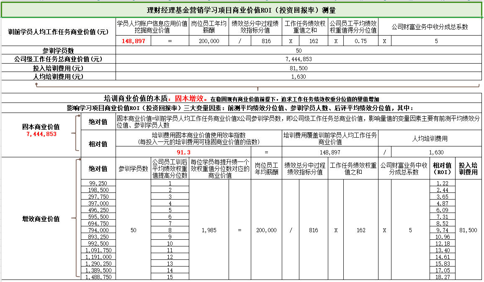Click the 人均培训费用 value 1,630
Image resolution: width=484 pixels, height=282 pixels.
tap(299, 77)
